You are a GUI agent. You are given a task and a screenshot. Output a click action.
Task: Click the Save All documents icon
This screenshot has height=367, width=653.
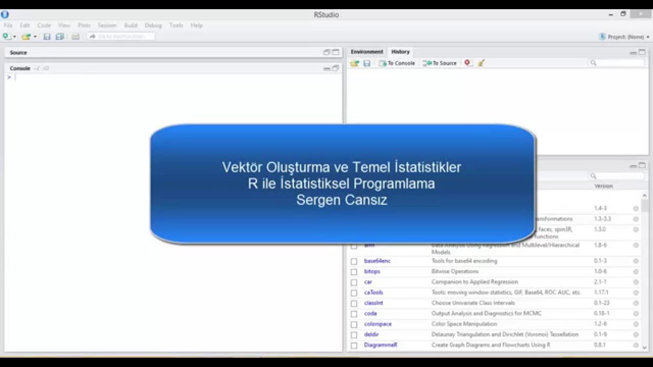click(x=60, y=37)
